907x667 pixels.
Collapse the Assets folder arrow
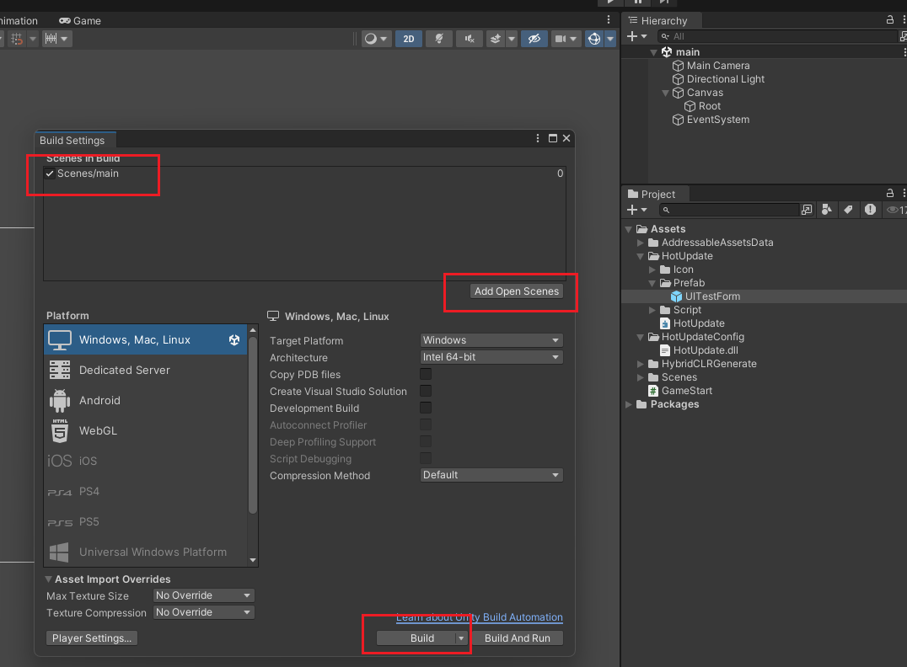click(630, 229)
